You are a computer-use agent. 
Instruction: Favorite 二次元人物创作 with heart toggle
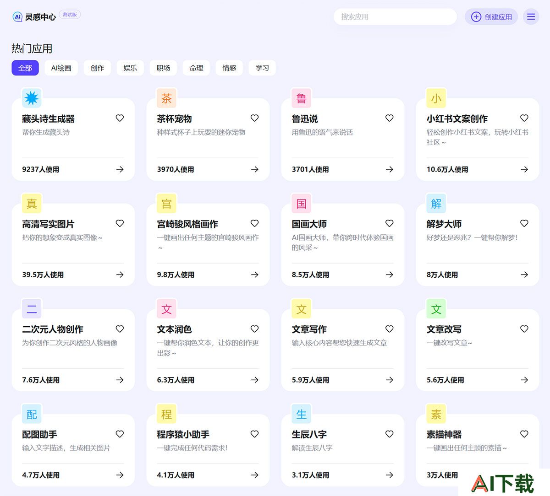[120, 329]
